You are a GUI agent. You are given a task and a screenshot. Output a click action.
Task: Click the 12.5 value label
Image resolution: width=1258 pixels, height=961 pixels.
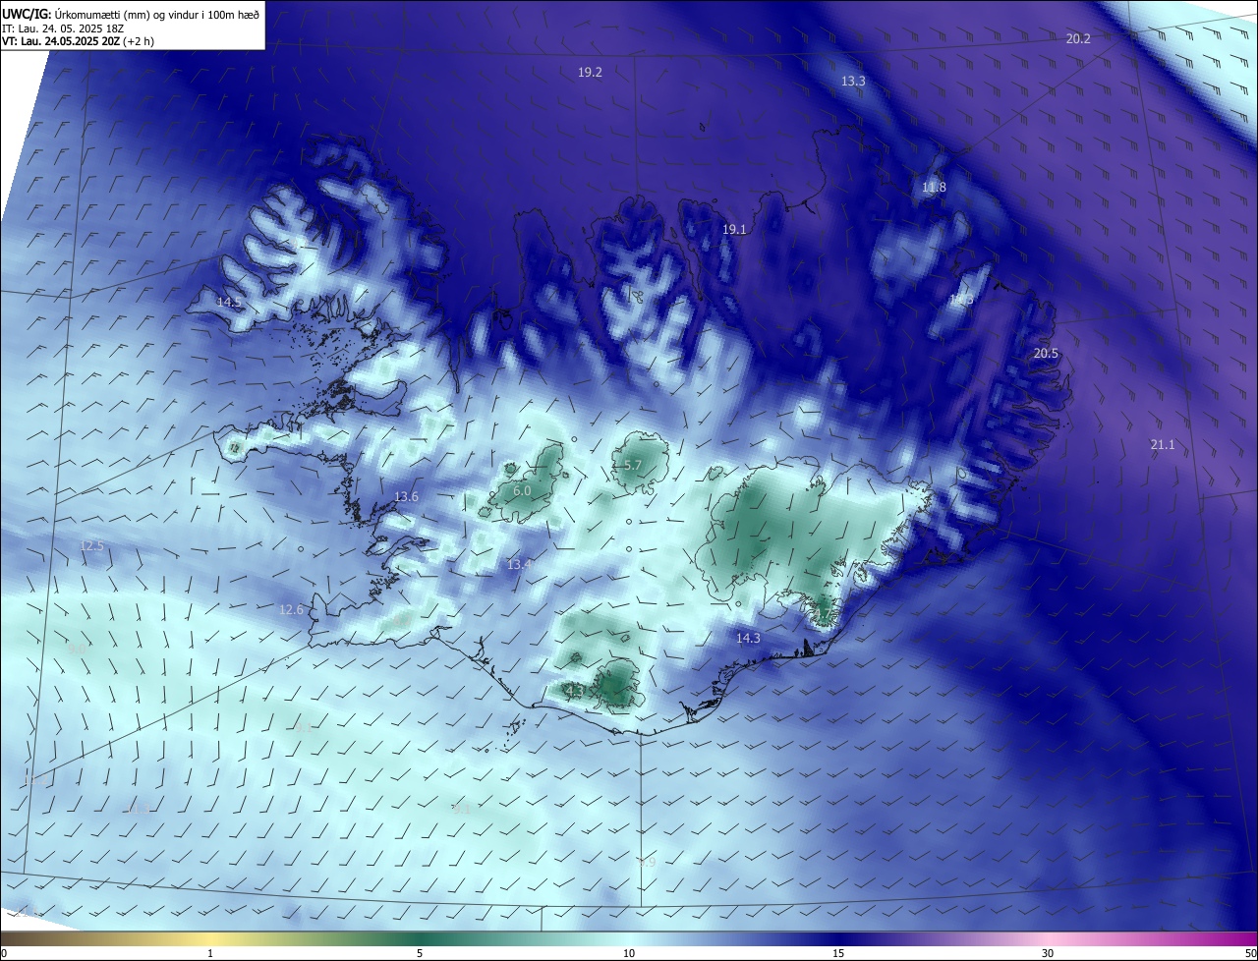coord(91,545)
